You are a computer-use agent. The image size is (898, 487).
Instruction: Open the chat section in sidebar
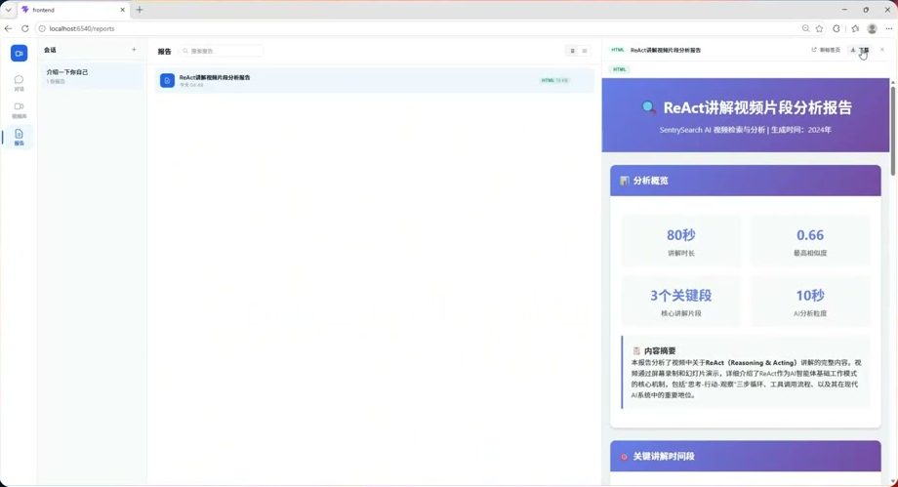(19, 83)
